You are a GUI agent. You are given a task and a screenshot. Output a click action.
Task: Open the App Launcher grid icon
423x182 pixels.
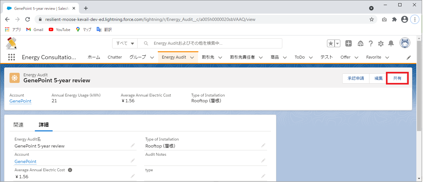pos(11,57)
